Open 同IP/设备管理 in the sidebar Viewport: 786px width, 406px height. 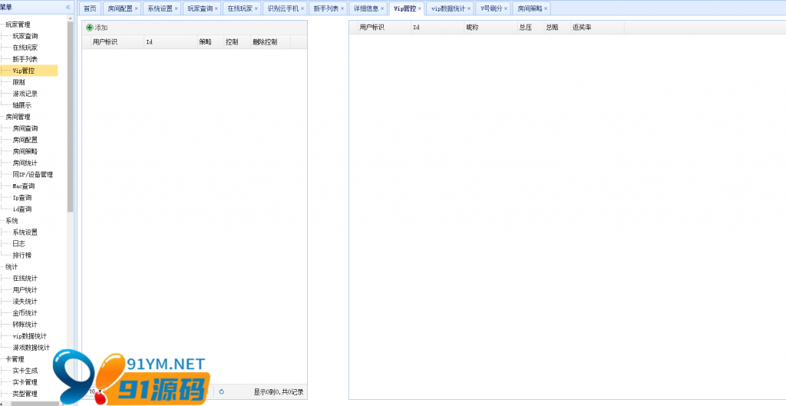pos(33,174)
